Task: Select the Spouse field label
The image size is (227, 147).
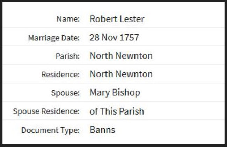Action: [x=65, y=93]
